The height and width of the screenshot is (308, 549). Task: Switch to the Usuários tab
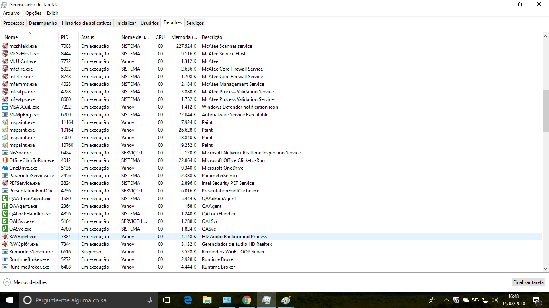(x=150, y=23)
